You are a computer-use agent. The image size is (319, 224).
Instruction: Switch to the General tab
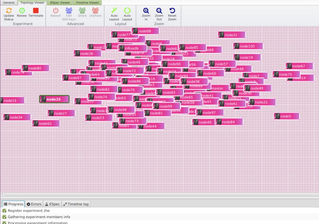coord(9,2)
